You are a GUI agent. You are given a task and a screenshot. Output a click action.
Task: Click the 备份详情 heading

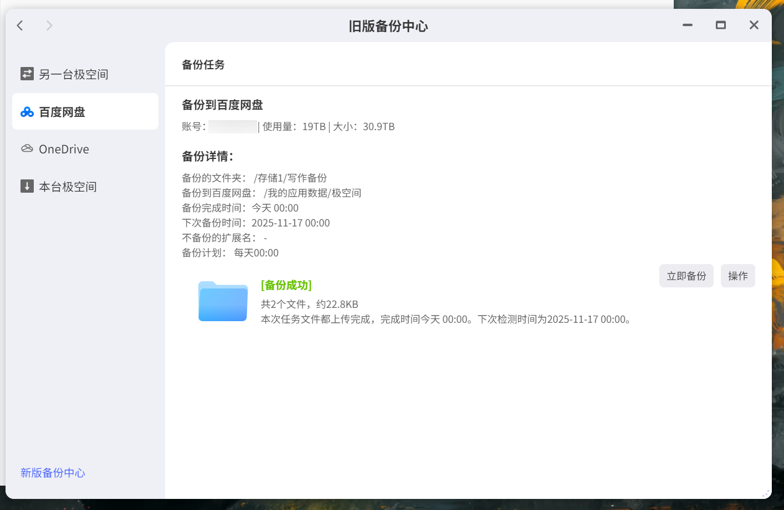tap(208, 156)
